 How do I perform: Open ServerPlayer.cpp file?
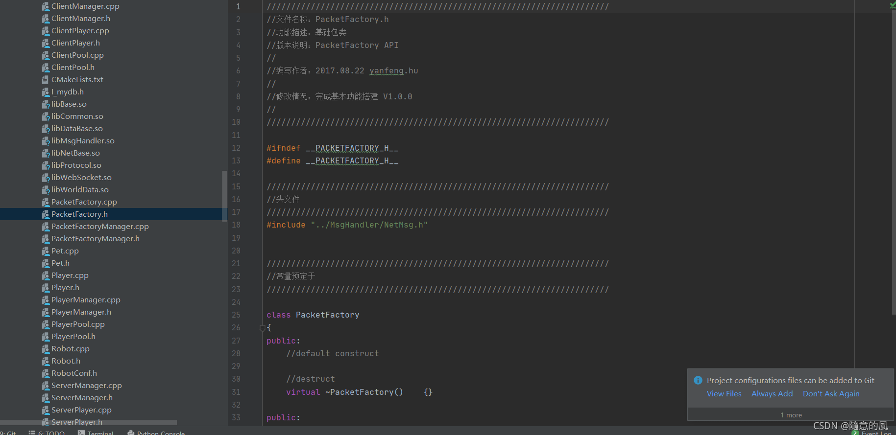point(81,410)
